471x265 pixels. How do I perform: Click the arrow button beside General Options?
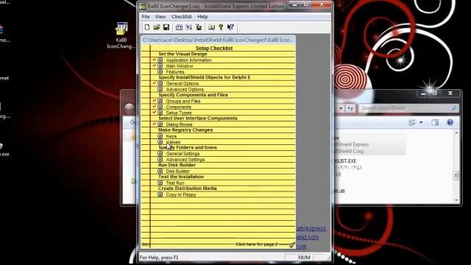(160, 83)
